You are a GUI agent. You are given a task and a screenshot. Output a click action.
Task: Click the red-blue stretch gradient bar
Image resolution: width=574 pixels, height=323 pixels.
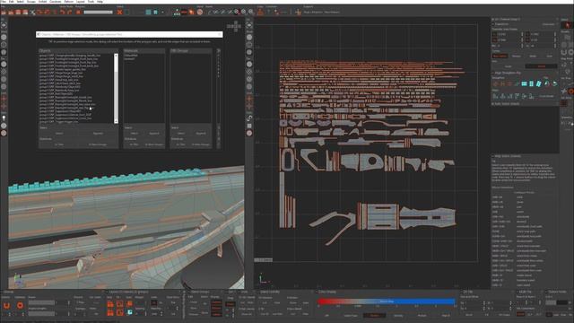pyautogui.click(x=387, y=301)
